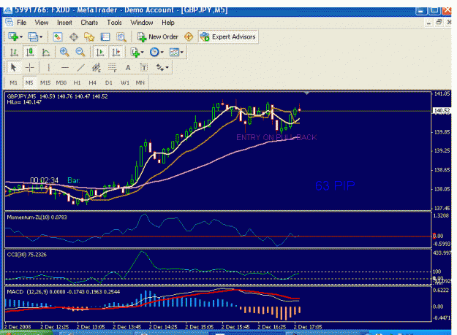Image resolution: width=457 pixels, height=335 pixels.
Task: Open the Strategy Tester icon
Action: 121,37
